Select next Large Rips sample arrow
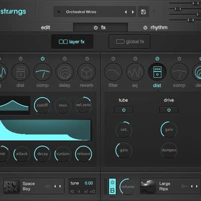 click(x=197, y=186)
